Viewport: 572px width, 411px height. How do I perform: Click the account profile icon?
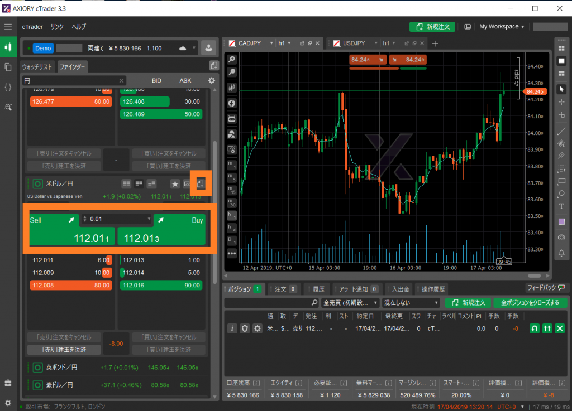pos(209,48)
